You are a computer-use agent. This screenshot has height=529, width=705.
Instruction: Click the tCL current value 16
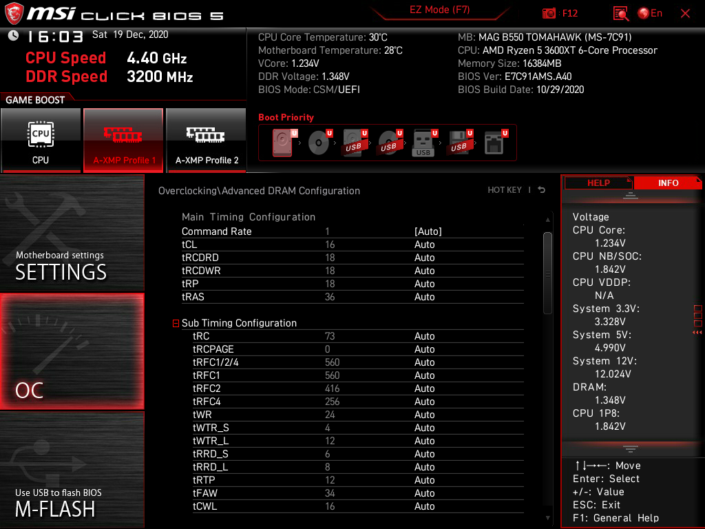point(330,245)
